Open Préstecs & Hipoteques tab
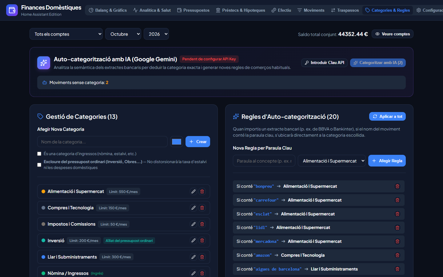The width and height of the screenshot is (443, 277). (x=240, y=10)
